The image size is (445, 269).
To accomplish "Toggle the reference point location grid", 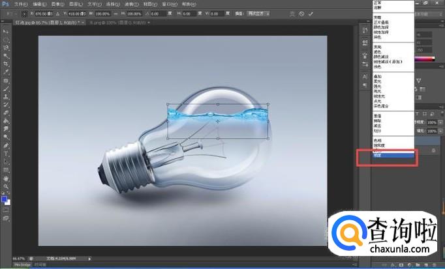I will (23, 13).
